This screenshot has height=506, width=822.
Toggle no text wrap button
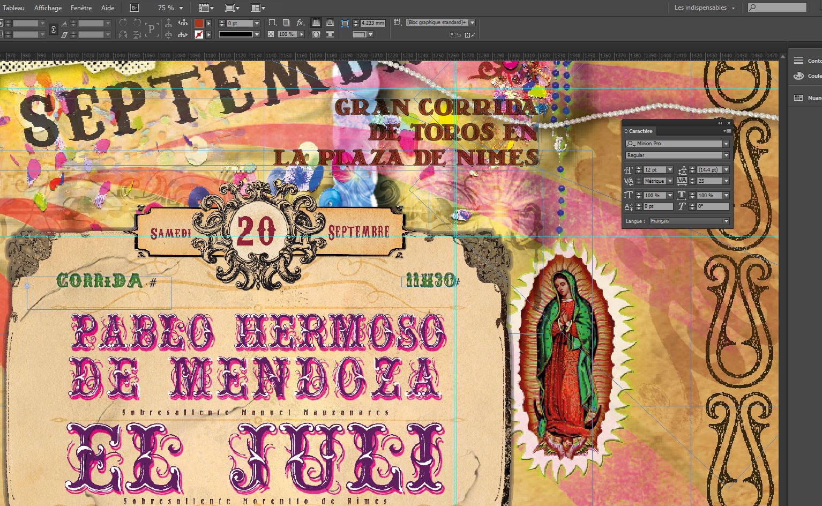(316, 23)
